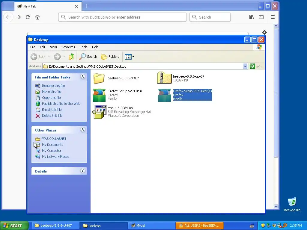Screen dimensions: 307x230
Task: Click the Go button
Action: click(255, 66)
